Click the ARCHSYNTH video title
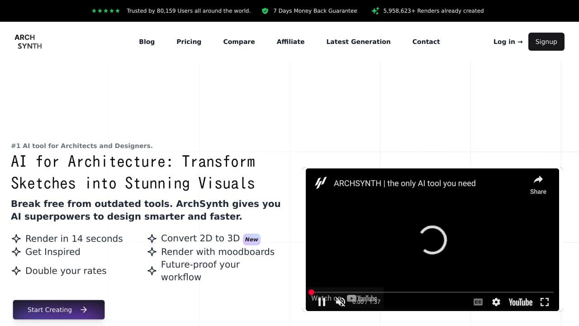This screenshot has width=579, height=326. tap(405, 183)
